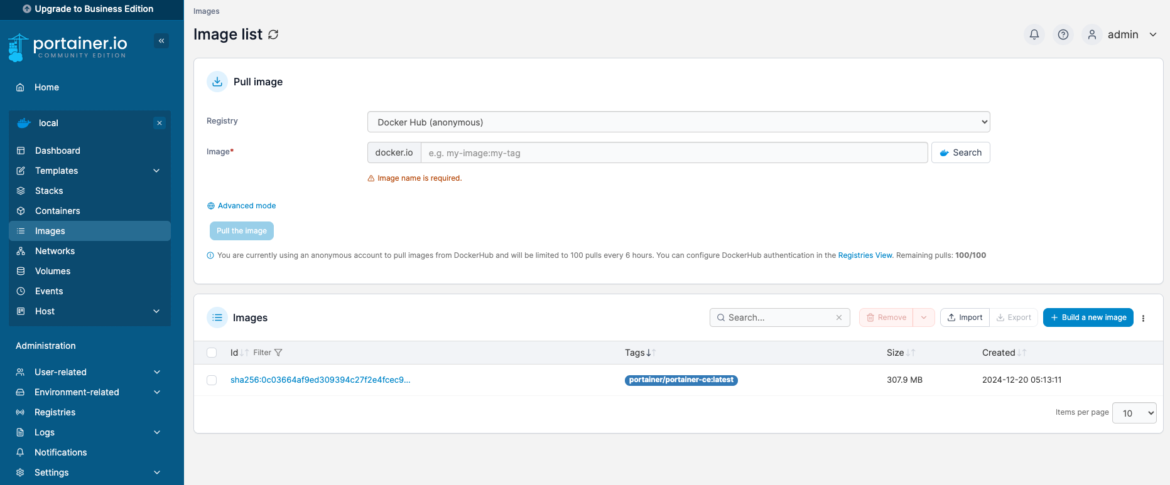Close the local environment with X icon
Image resolution: width=1170 pixels, height=485 pixels.
pyautogui.click(x=160, y=123)
